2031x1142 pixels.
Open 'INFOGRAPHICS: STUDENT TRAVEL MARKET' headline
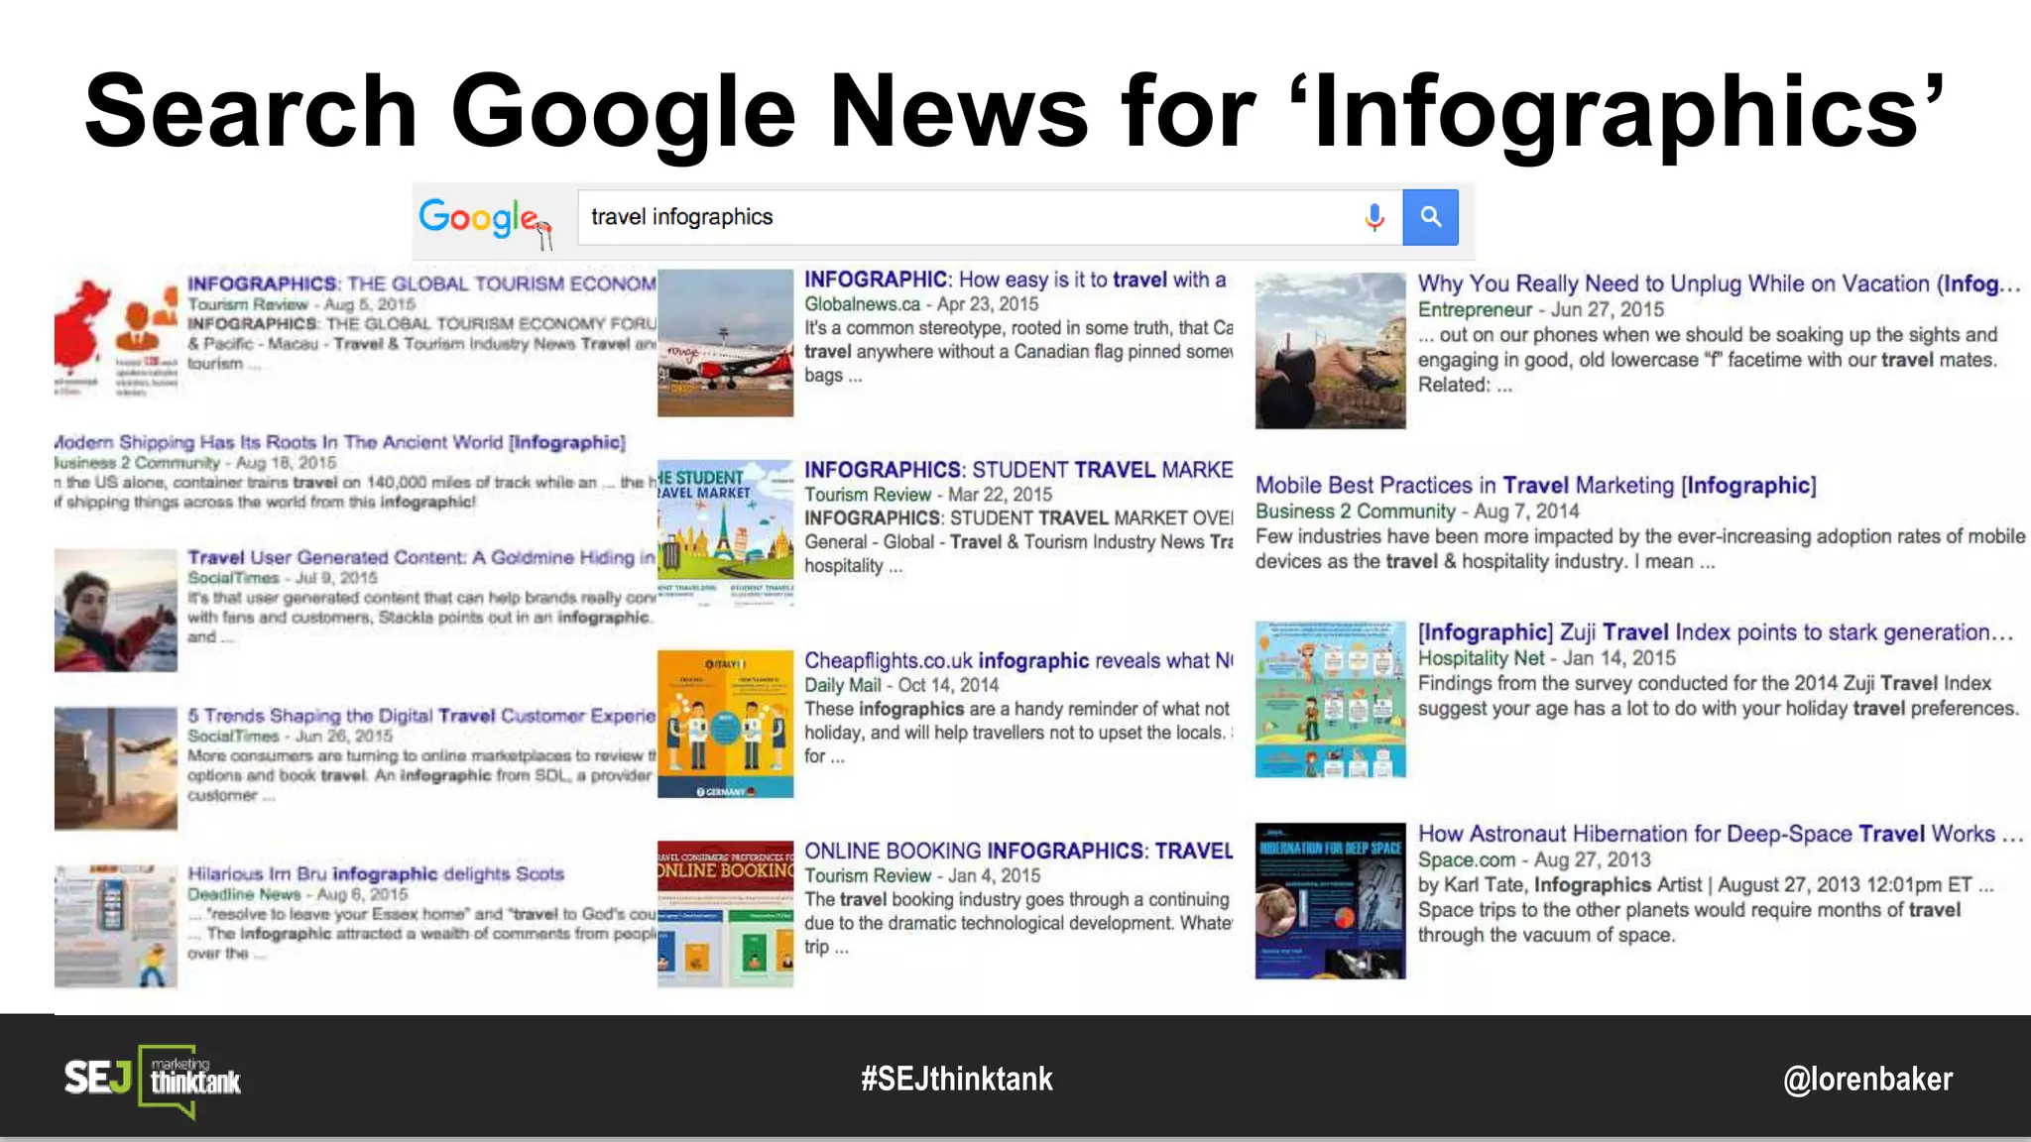(1018, 470)
